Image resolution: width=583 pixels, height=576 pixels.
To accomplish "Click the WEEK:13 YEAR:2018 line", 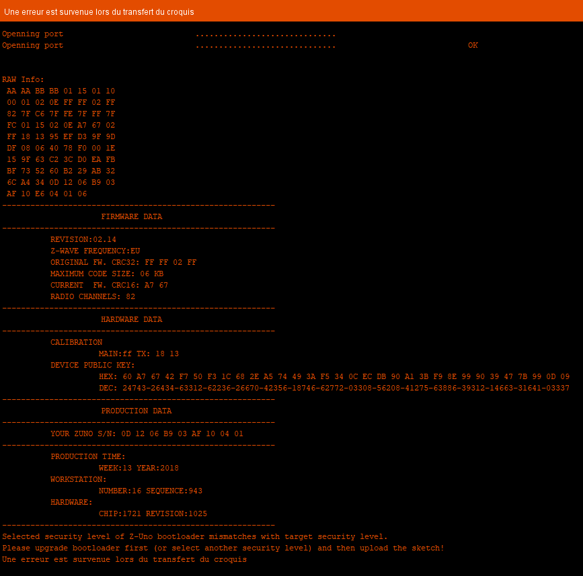I will pyautogui.click(x=139, y=468).
